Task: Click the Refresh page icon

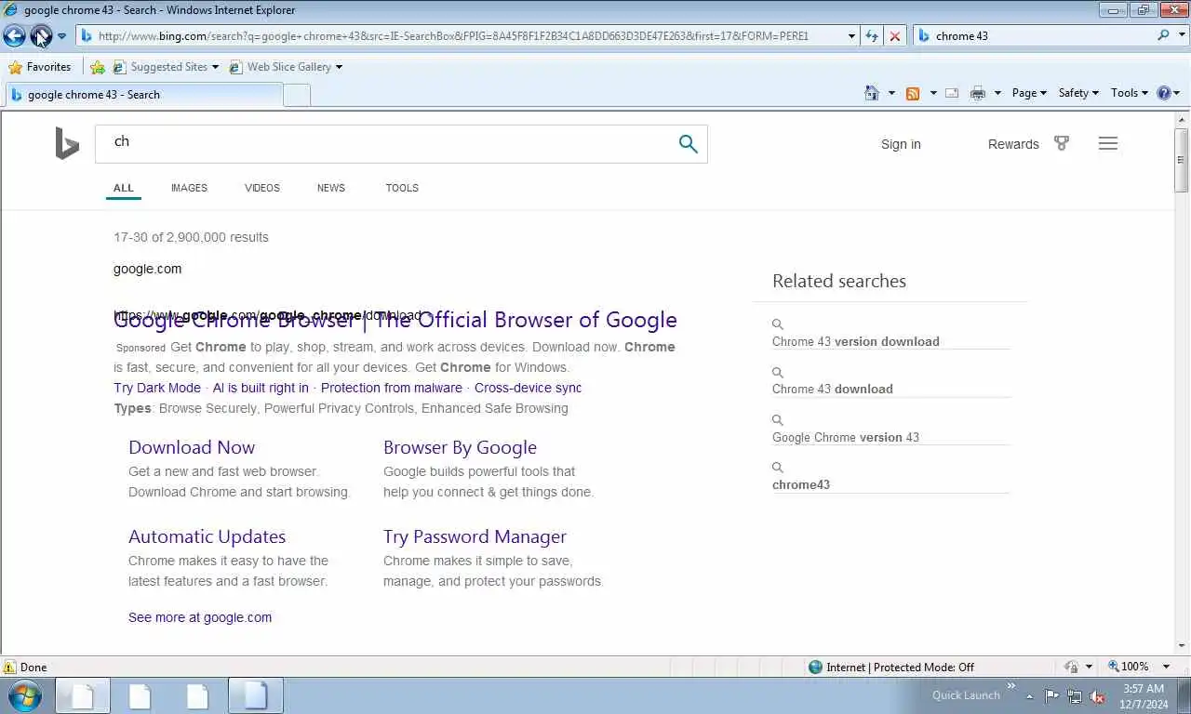Action: [872, 36]
